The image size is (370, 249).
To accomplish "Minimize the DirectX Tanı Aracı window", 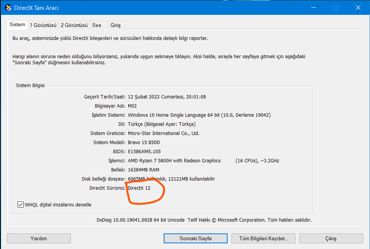I will pos(314,8).
